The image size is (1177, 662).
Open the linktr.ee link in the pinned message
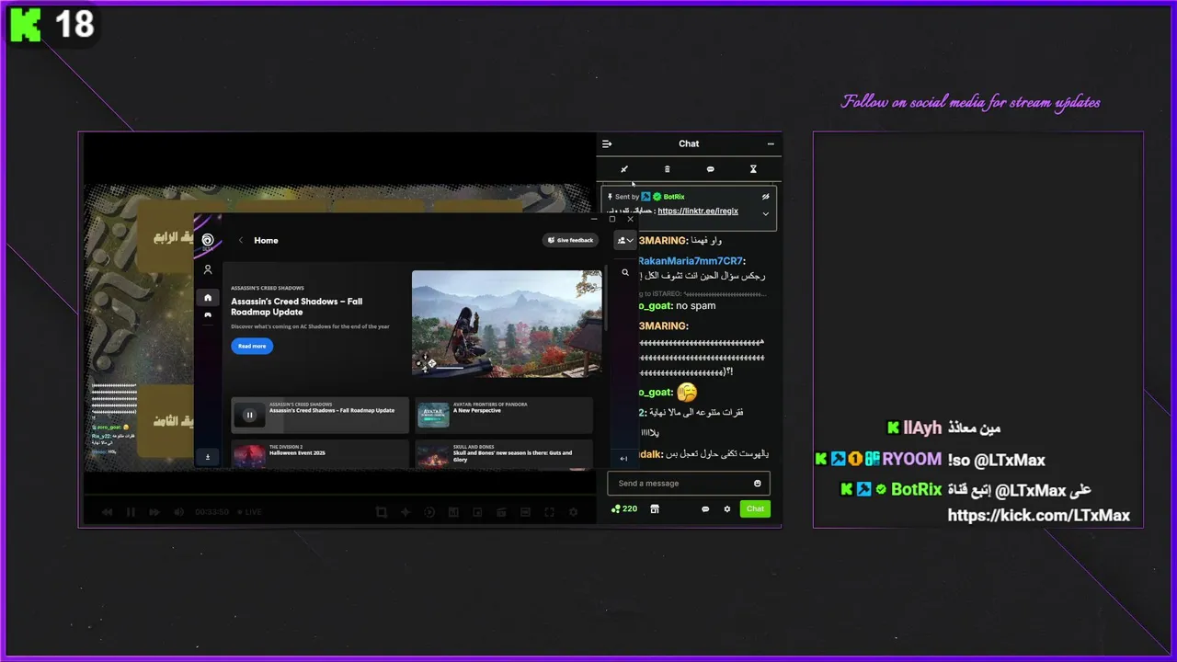tap(698, 211)
